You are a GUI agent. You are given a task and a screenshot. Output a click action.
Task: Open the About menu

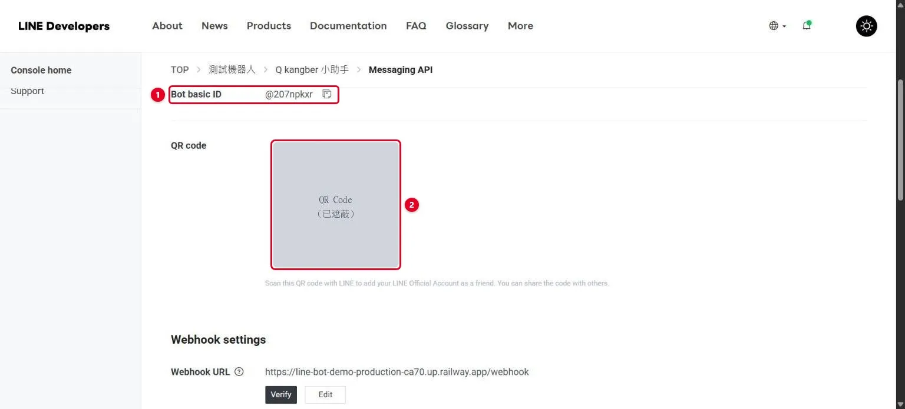click(167, 26)
